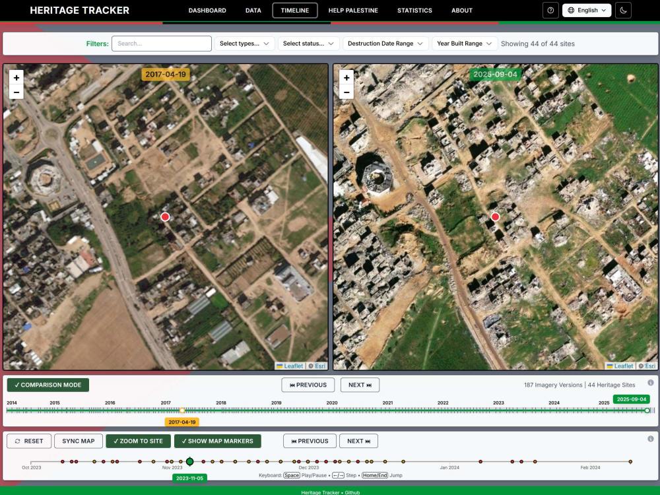Open info icon in imagery timeline panel
The width and height of the screenshot is (660, 495).
point(651,383)
